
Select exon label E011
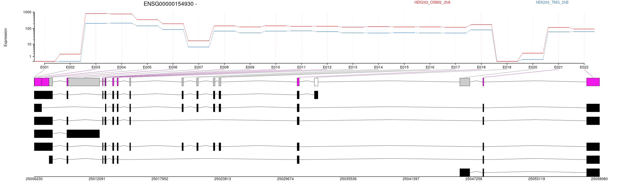[x=301, y=67]
